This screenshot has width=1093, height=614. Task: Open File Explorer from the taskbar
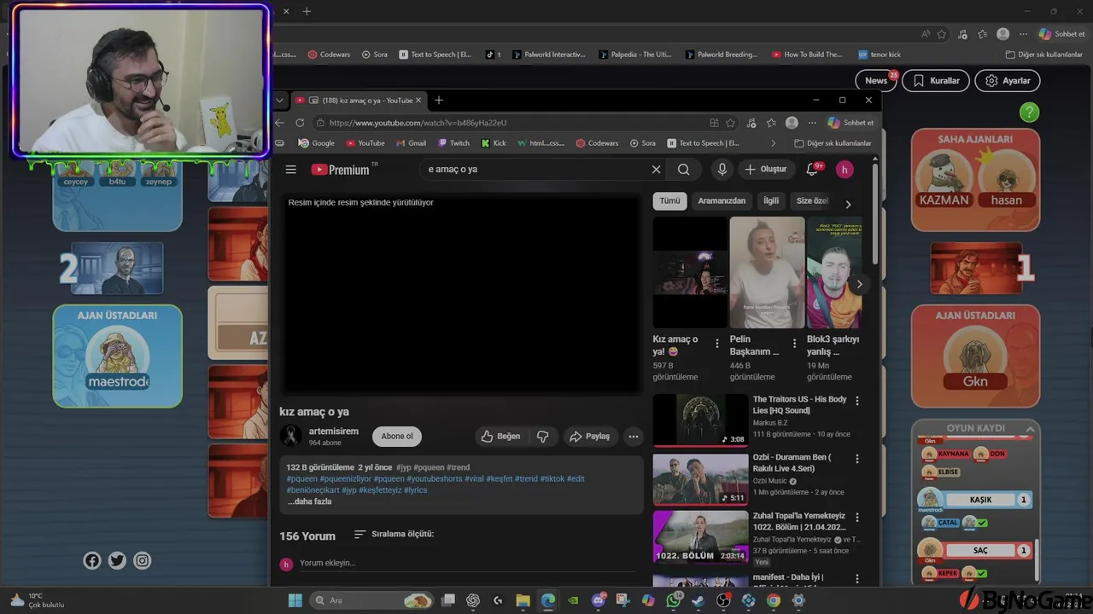click(x=523, y=600)
